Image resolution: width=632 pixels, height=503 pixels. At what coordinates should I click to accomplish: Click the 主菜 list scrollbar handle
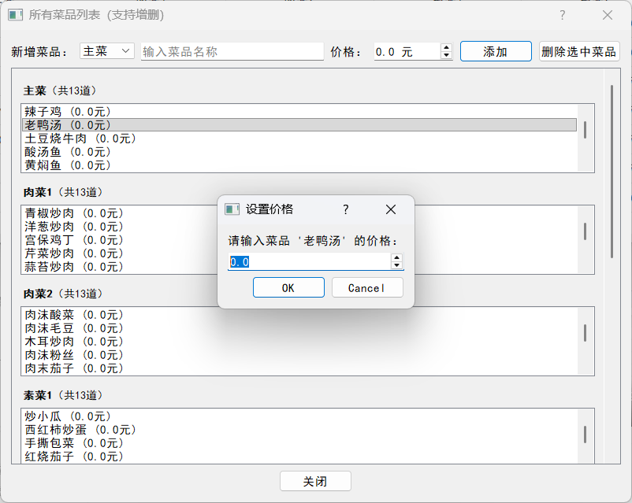[x=585, y=129]
